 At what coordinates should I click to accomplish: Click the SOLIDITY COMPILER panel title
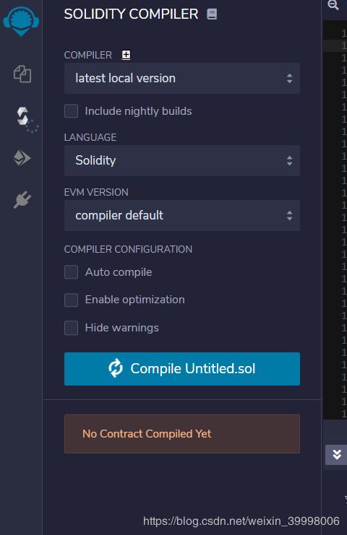coord(131,14)
